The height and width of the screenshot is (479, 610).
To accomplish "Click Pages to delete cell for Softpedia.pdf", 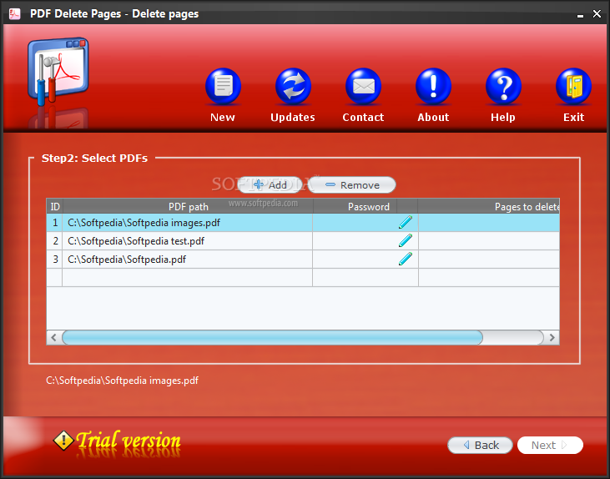I will click(489, 260).
